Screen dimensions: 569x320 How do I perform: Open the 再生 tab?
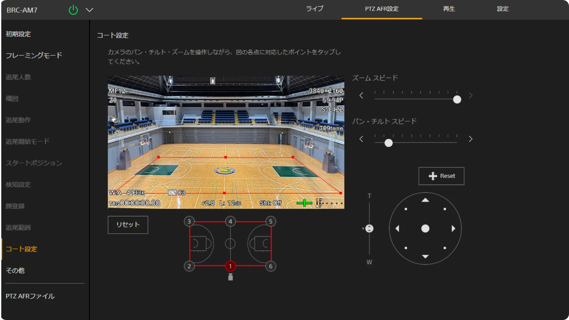[x=449, y=9]
